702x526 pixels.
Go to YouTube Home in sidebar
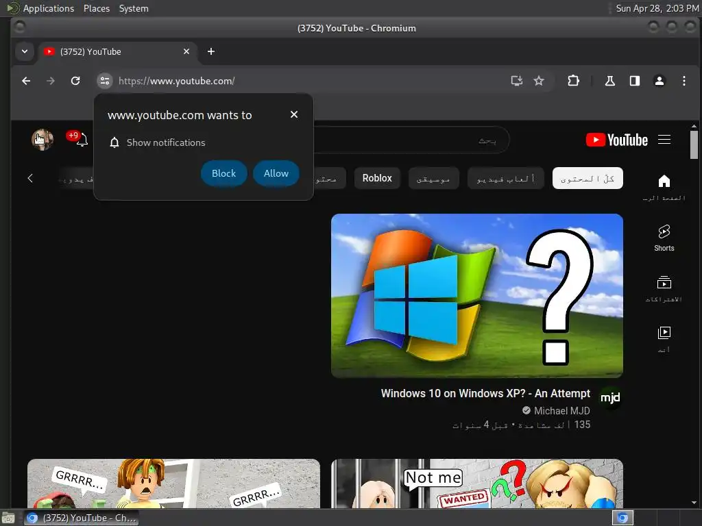pyautogui.click(x=664, y=187)
